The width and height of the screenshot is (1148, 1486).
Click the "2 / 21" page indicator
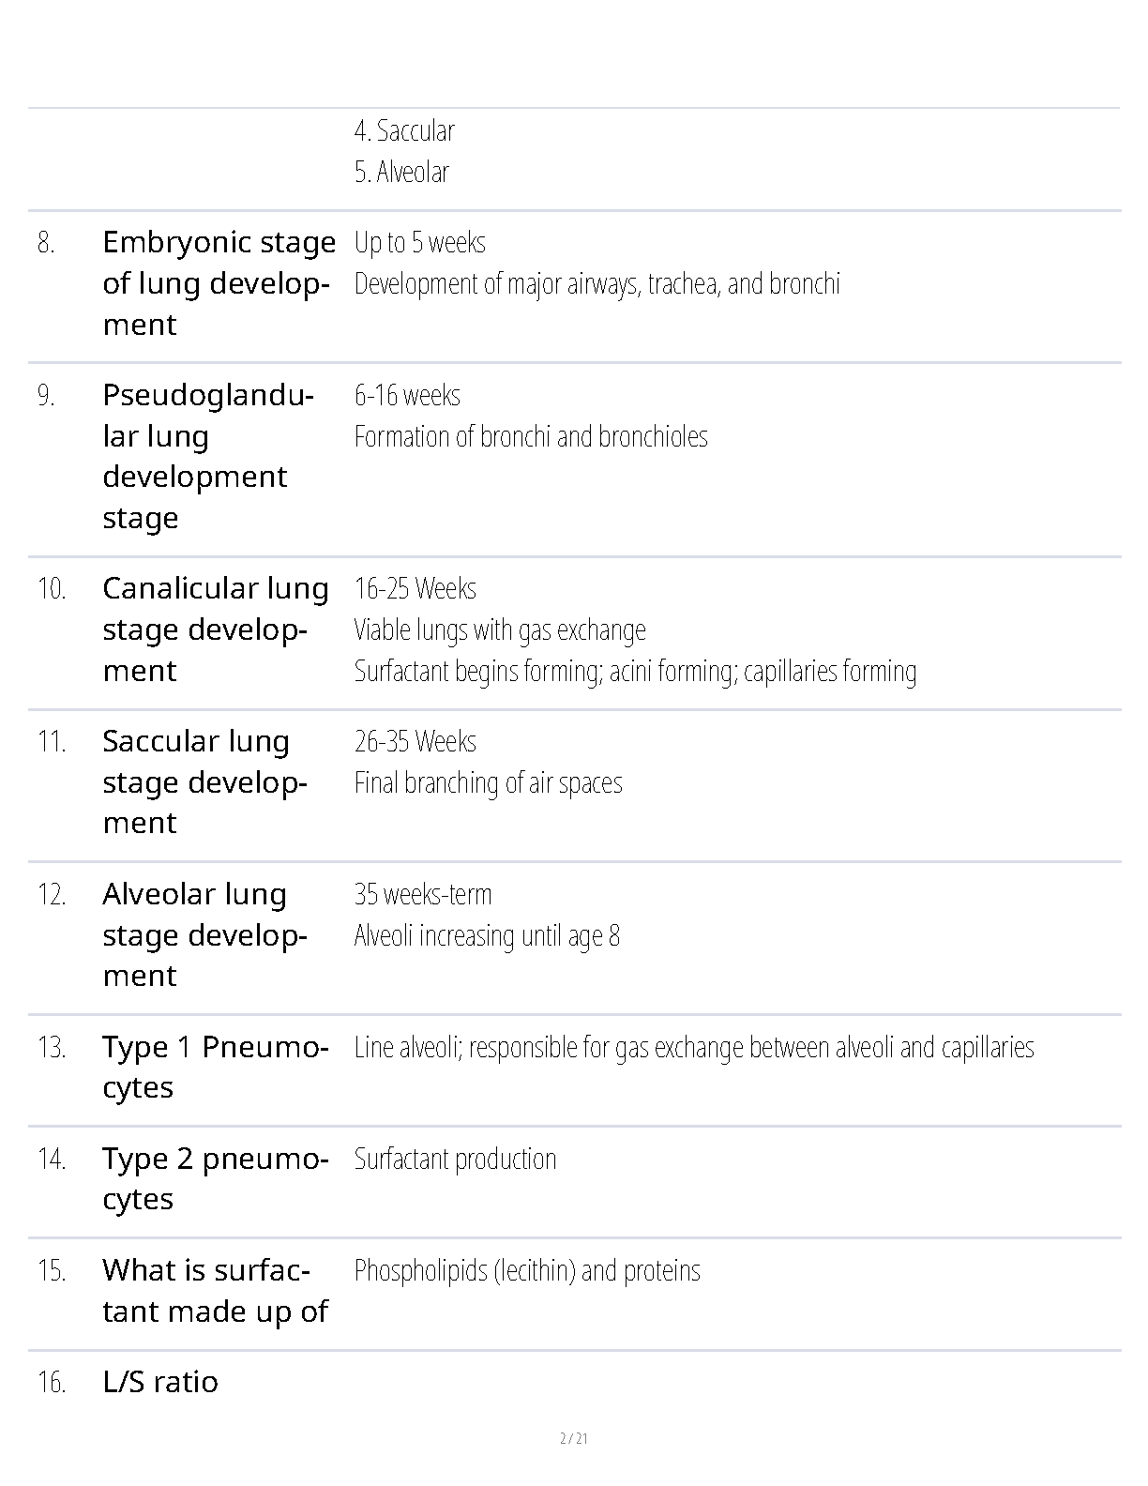[573, 1439]
